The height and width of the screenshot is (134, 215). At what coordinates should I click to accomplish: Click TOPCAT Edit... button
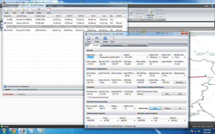coord(167,94)
